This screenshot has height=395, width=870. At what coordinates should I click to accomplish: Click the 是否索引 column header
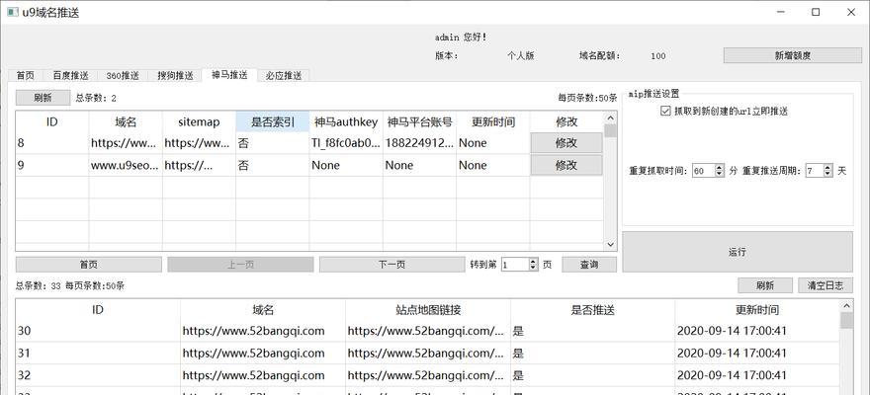tap(273, 121)
